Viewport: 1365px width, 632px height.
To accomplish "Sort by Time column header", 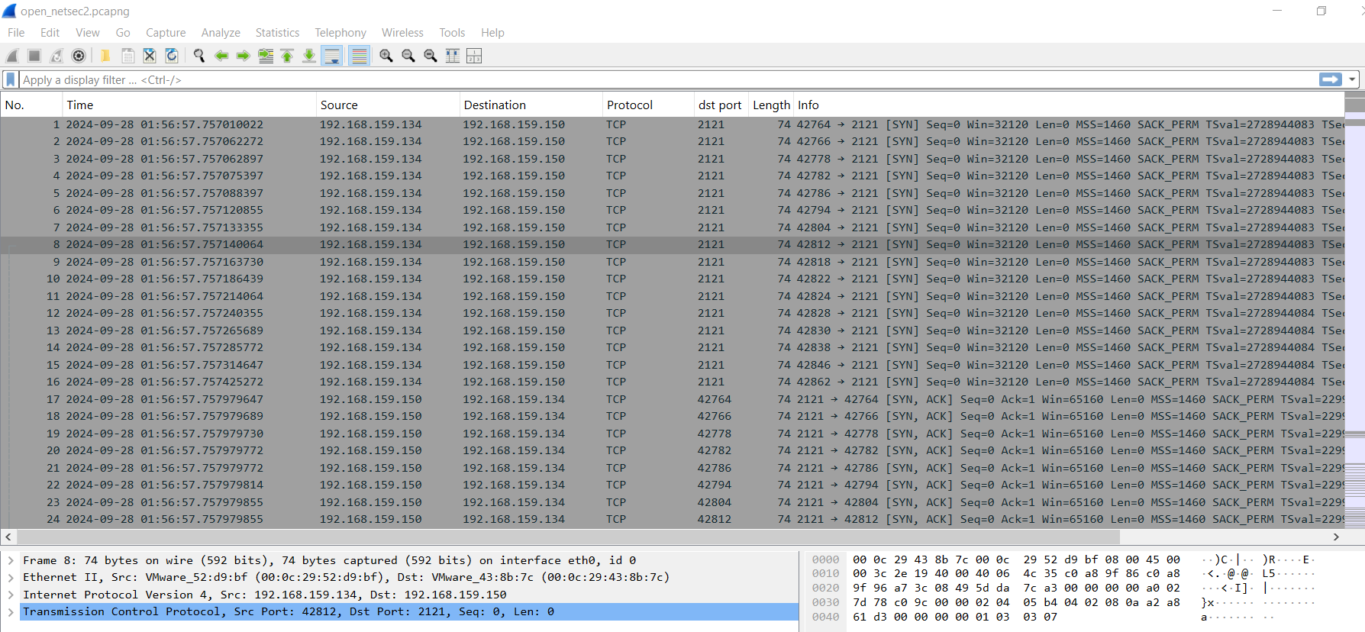I will coord(189,105).
